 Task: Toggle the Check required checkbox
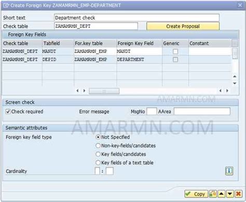click(8, 112)
